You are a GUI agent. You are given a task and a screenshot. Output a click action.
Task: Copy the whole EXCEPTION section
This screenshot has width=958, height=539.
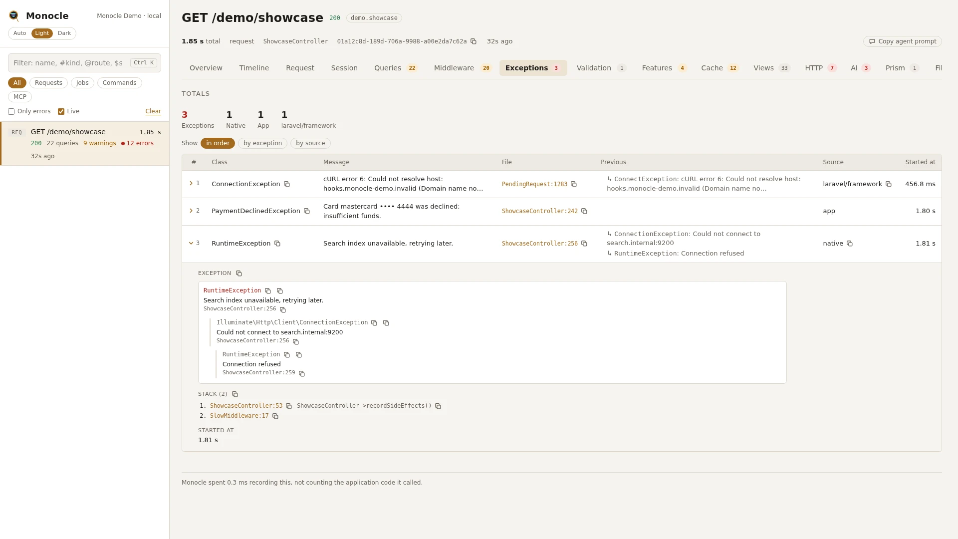click(239, 273)
